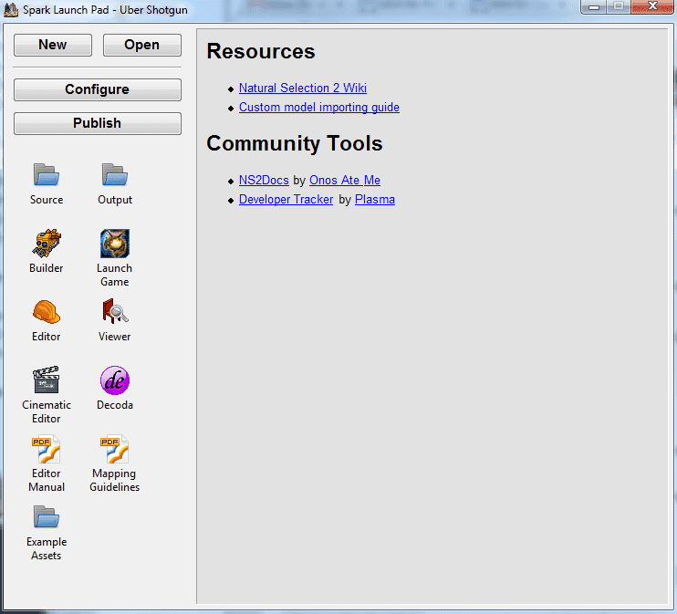Open the Editor Manual PDF

coord(46,450)
